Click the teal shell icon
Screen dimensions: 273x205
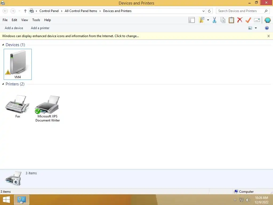(267, 20)
